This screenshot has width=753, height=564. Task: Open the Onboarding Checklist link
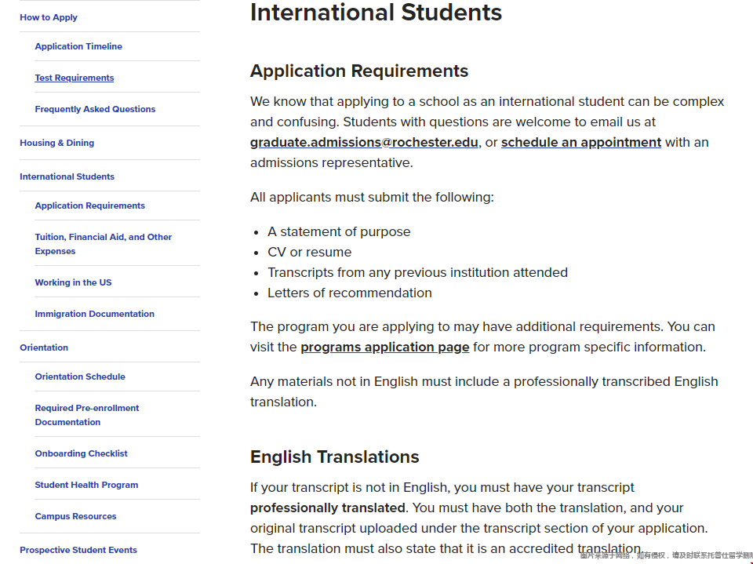point(81,453)
